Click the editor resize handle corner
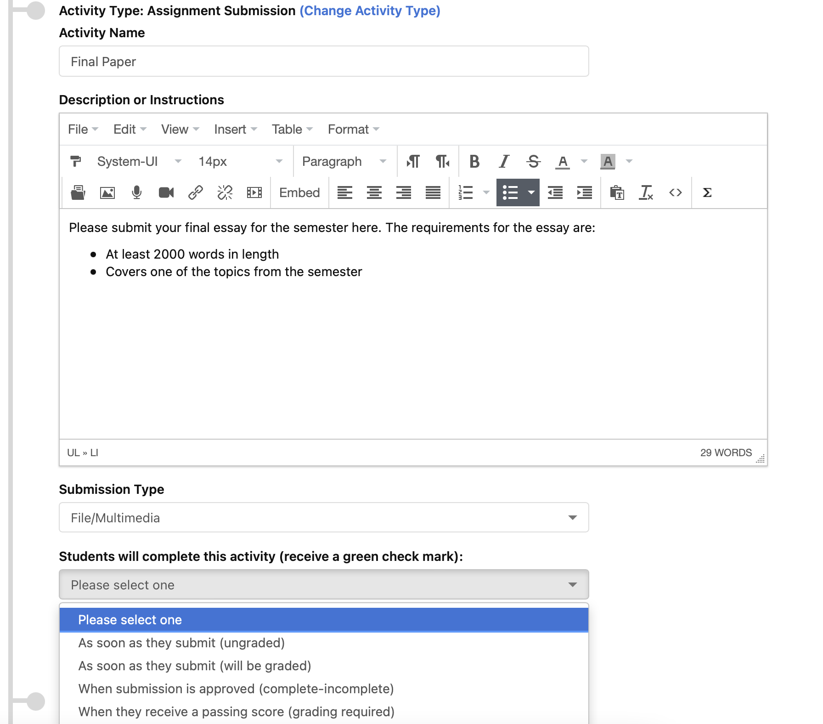This screenshot has height=724, width=823. point(761,458)
